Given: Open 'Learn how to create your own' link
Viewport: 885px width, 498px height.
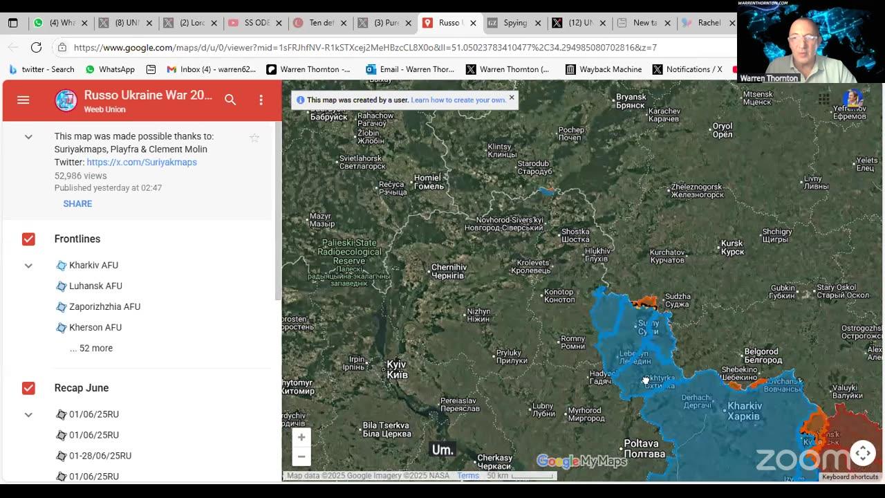Looking at the screenshot, I should [x=458, y=100].
